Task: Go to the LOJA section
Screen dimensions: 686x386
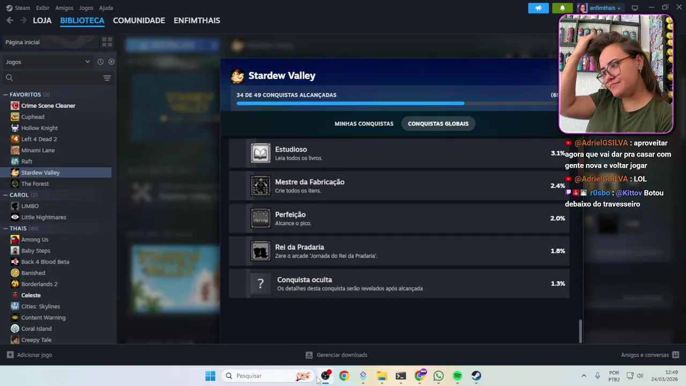Action: pos(42,20)
